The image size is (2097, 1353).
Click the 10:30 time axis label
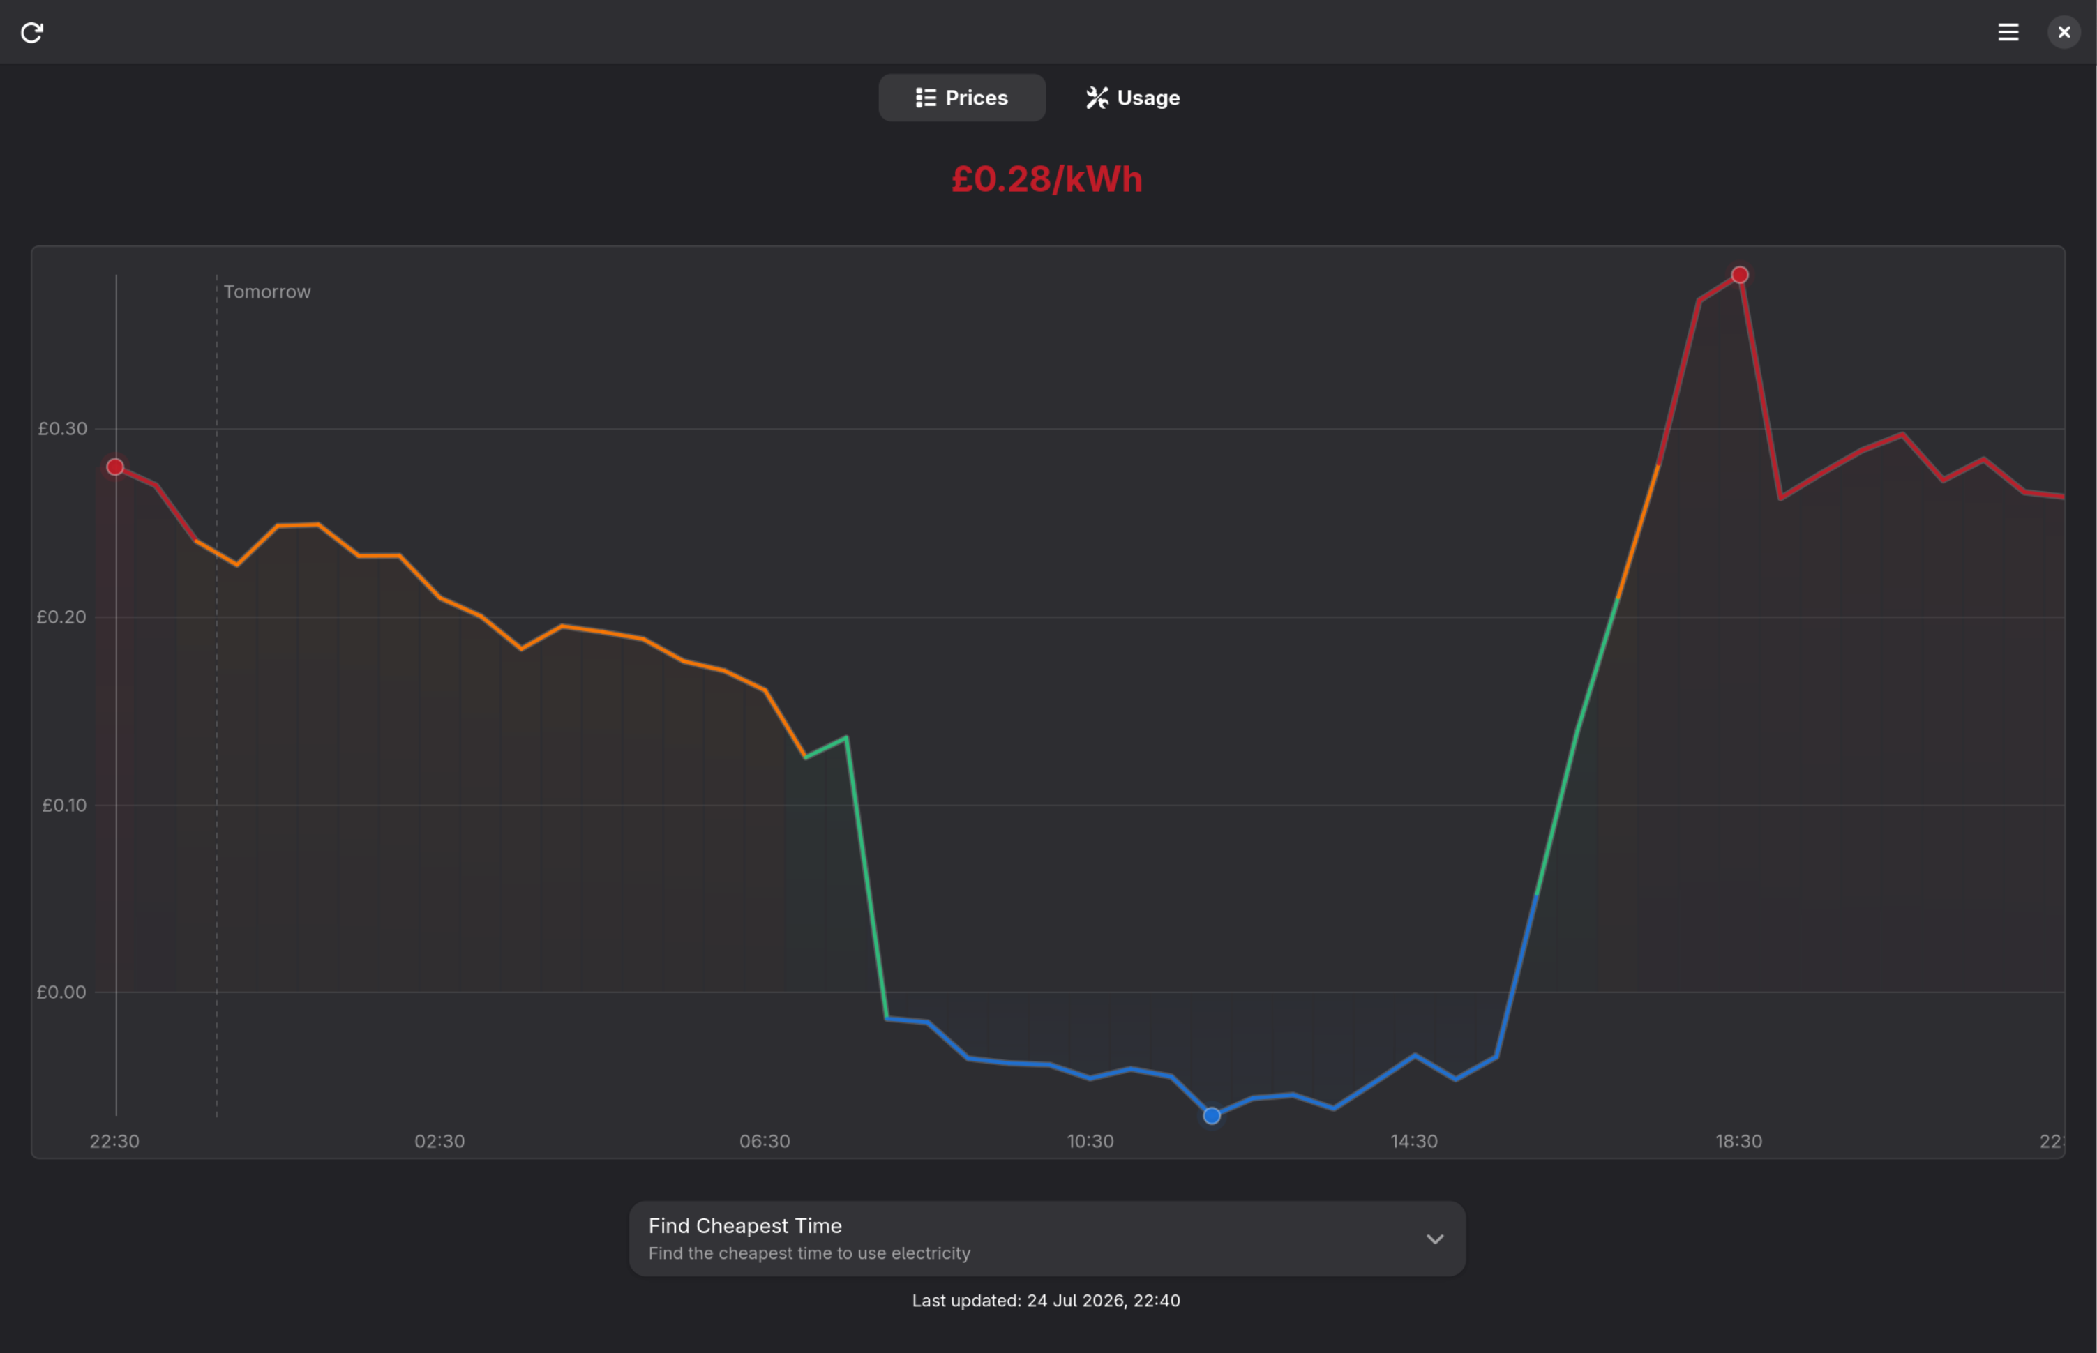pos(1090,1141)
